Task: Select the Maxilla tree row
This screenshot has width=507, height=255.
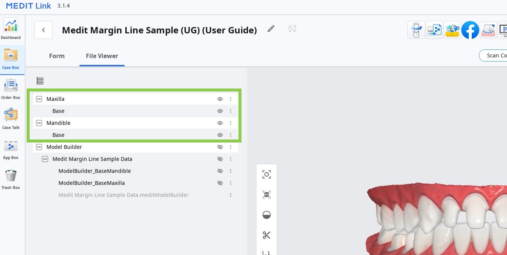Action: [135, 99]
